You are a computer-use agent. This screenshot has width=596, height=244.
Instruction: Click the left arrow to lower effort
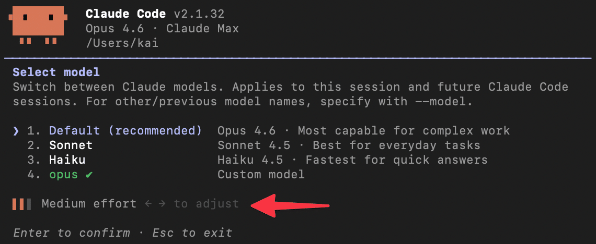click(148, 204)
